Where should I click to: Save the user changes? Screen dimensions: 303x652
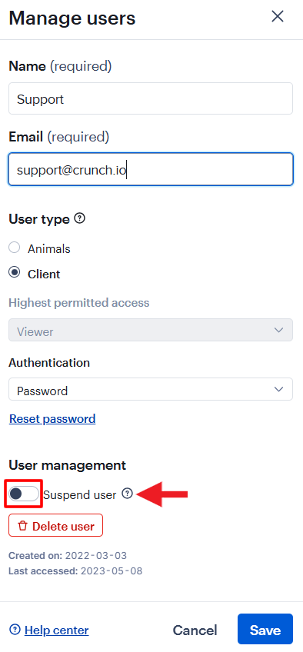pyautogui.click(x=265, y=629)
